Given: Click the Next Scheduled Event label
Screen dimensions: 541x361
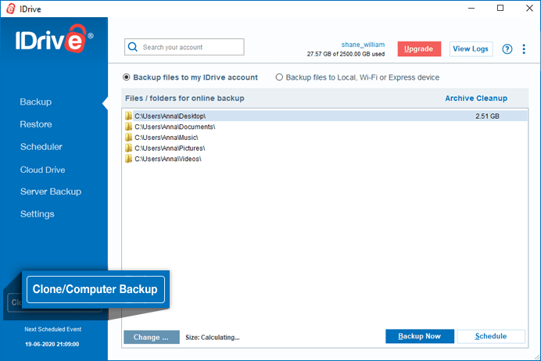Looking at the screenshot, I should coord(53,329).
